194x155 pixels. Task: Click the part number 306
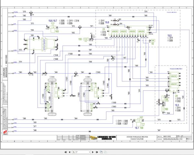click(126, 121)
